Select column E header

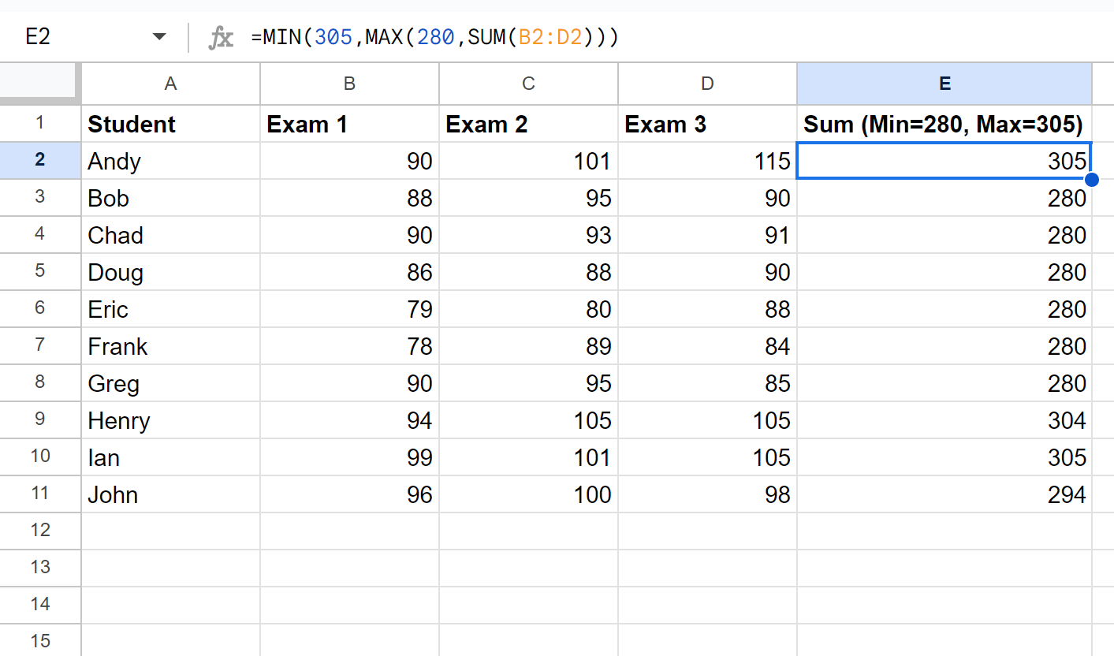click(944, 84)
